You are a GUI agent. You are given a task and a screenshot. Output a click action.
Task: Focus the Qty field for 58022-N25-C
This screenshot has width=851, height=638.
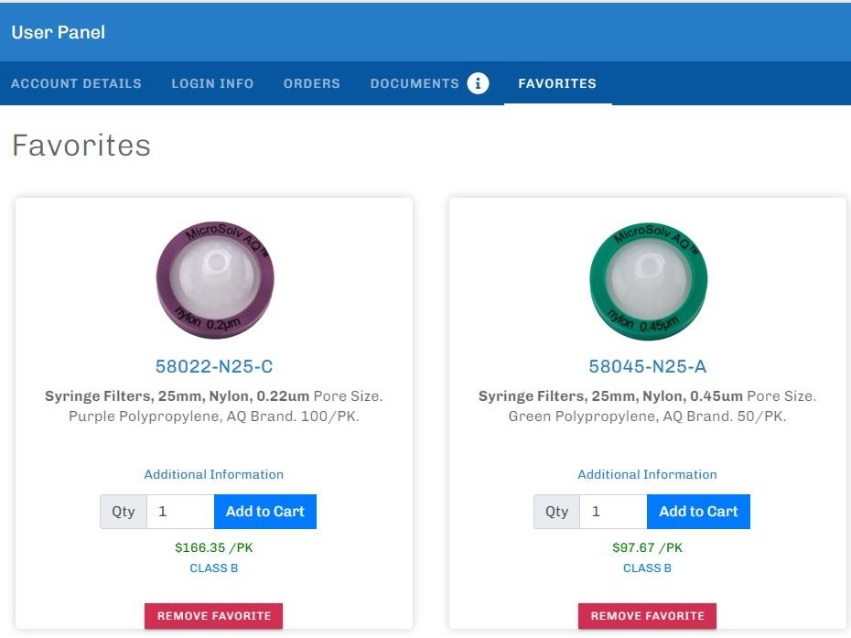(180, 512)
